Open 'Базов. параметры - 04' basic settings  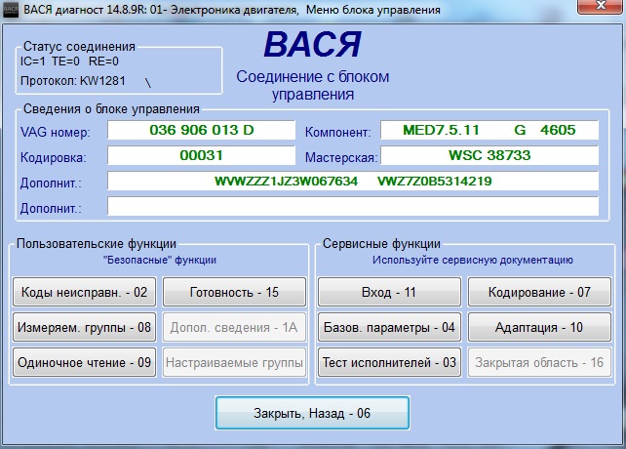(389, 327)
